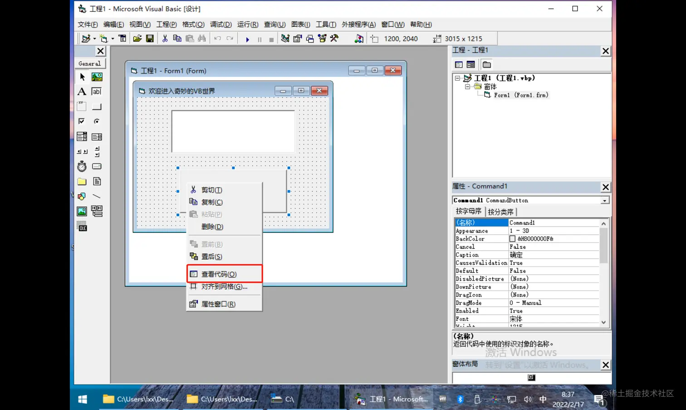The height and width of the screenshot is (410, 686).
Task: Click the Windows Start button
Action: 83,399
